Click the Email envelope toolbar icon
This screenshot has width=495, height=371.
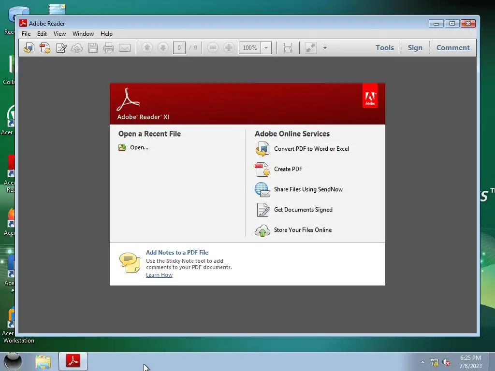[x=125, y=48]
